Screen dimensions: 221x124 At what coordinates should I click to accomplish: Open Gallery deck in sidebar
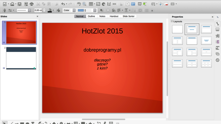[x=218, y=54]
